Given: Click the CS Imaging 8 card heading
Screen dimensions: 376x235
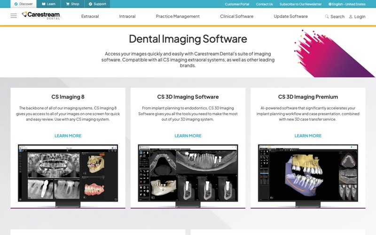Looking at the screenshot, I should tap(68, 97).
